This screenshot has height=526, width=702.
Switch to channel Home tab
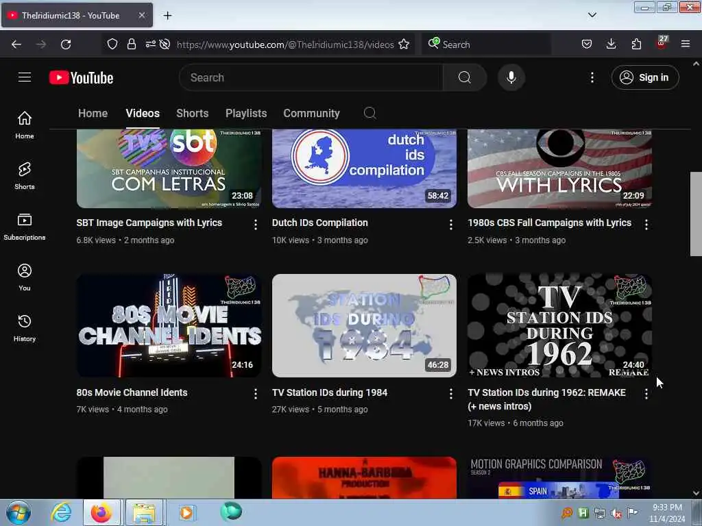(93, 113)
